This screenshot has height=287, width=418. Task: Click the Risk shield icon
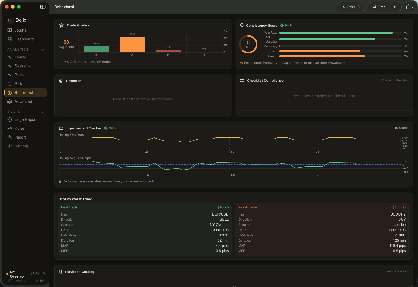click(10, 84)
